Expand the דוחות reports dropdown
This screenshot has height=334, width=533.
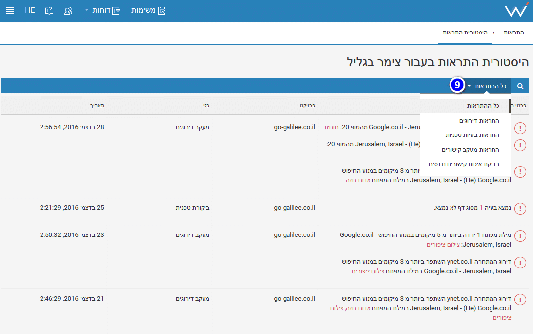click(103, 11)
